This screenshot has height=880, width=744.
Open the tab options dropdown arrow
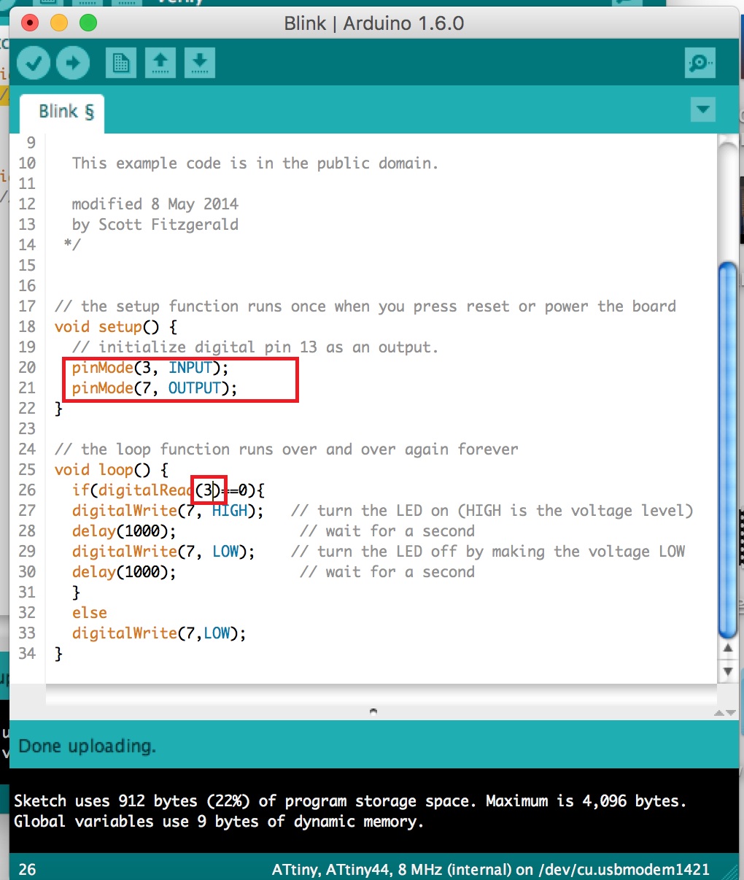702,110
